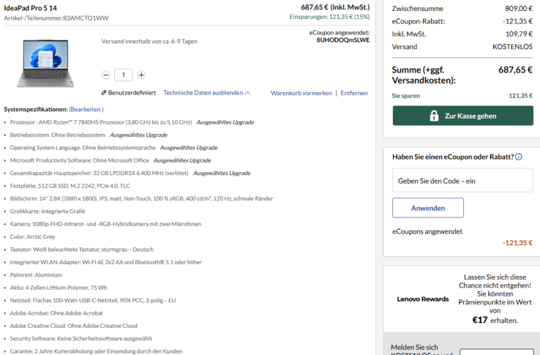This screenshot has width=540, height=355.
Task: Click the pencil icon beside Benutzerdefiniert
Action: click(104, 93)
